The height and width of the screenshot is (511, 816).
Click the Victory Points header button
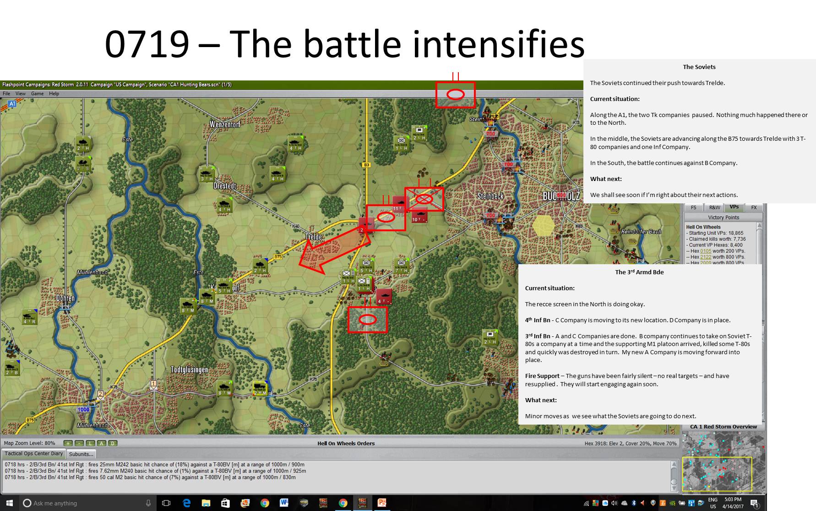[x=724, y=218]
